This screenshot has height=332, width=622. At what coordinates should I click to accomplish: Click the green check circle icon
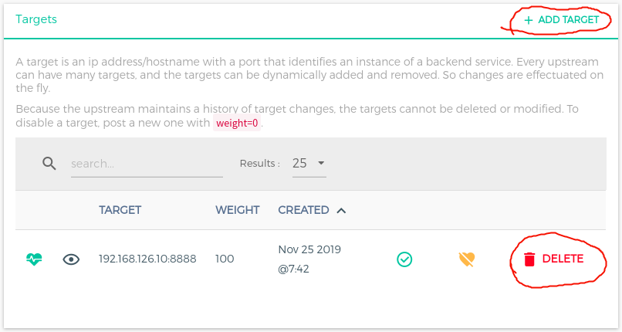[x=404, y=259]
